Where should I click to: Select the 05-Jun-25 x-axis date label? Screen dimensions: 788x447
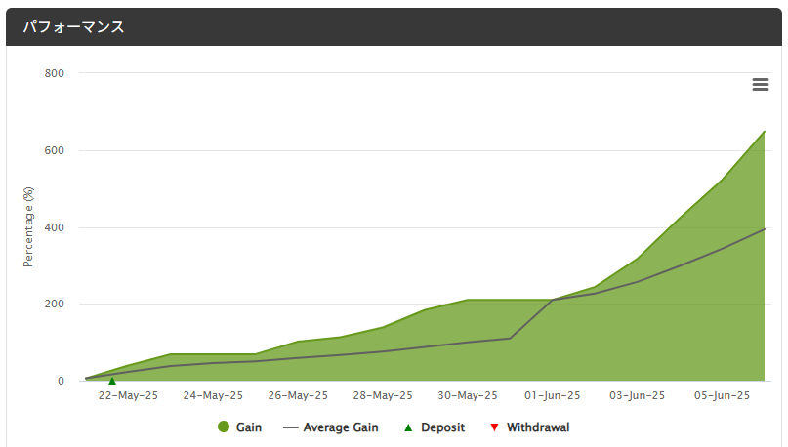tap(722, 396)
